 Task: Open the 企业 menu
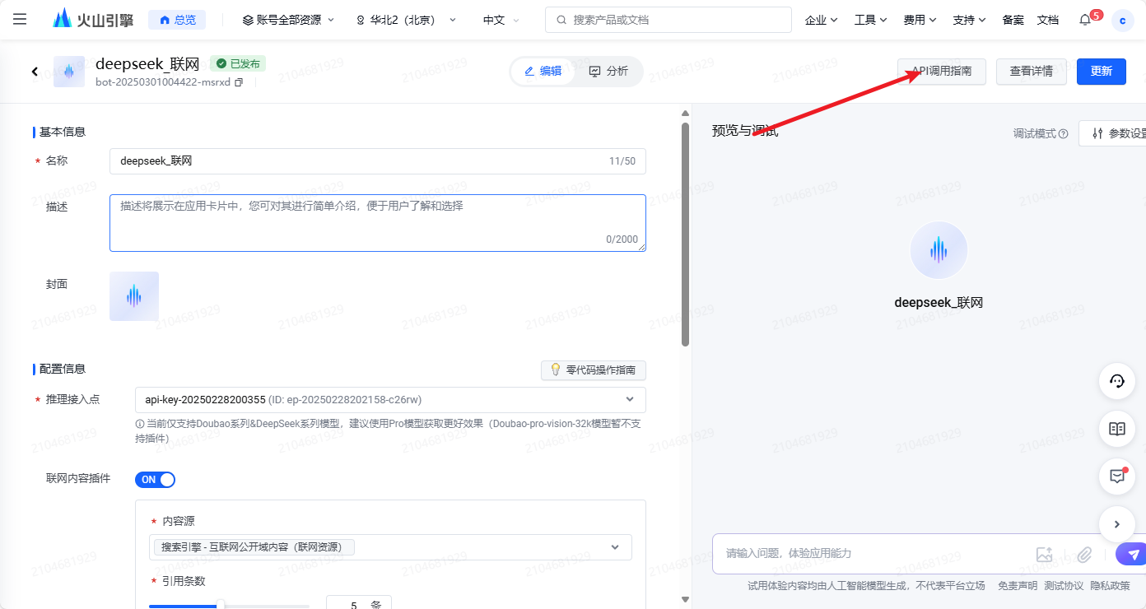point(821,20)
